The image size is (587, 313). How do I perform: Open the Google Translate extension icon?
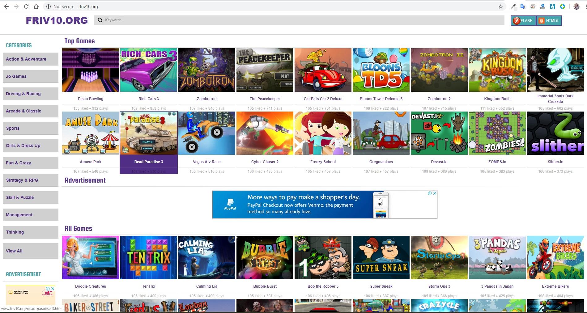[x=522, y=6]
